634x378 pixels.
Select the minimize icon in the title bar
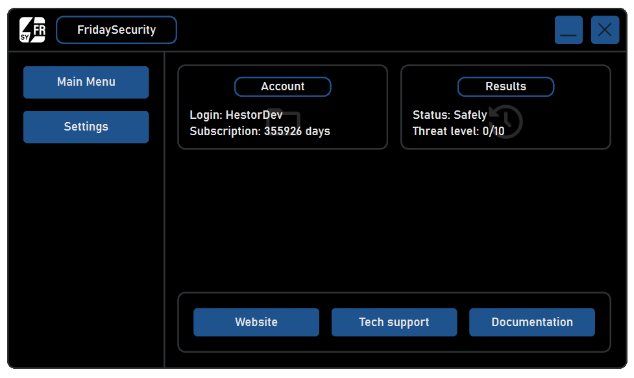tap(568, 30)
